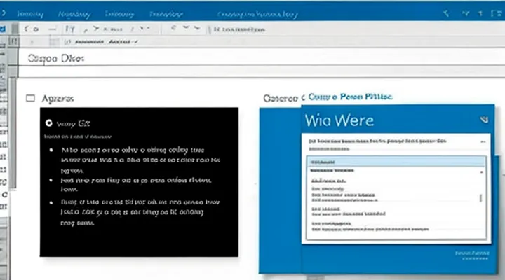Click the checkmark-like icon in the title bar's right group
This screenshot has height=280, width=505.
[x=466, y=13]
